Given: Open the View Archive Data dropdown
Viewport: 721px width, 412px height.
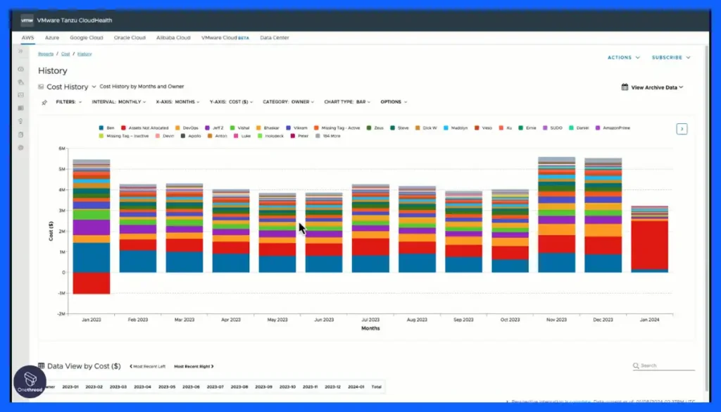Looking at the screenshot, I should [x=657, y=87].
